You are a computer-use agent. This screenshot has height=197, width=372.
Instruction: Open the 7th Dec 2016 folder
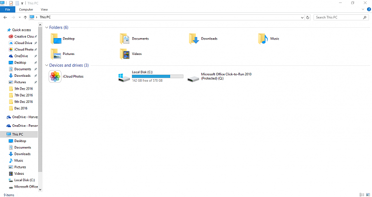(x=21, y=95)
